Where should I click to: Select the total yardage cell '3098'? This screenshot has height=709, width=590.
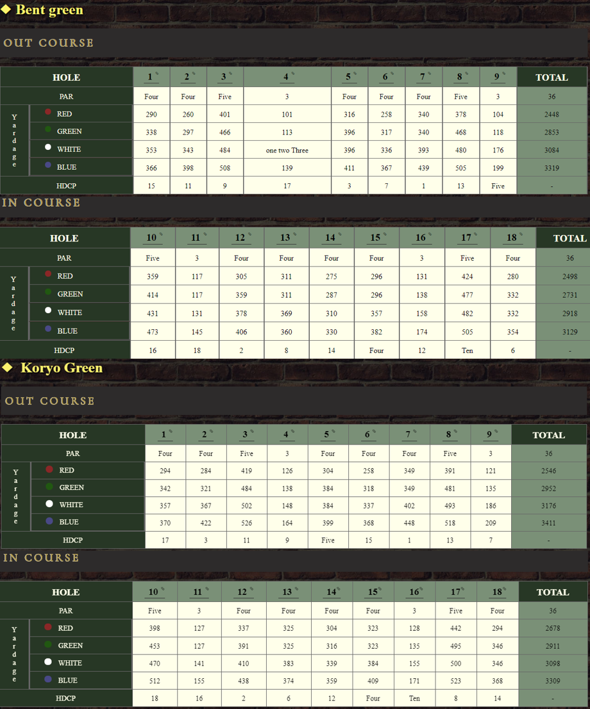tap(552, 664)
